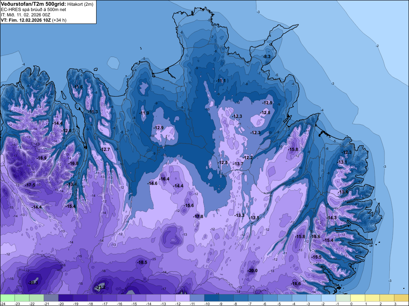The height and width of the screenshot is (306, 409).
Task: Click the -11.6 temperature value
Action: click(78, 87)
